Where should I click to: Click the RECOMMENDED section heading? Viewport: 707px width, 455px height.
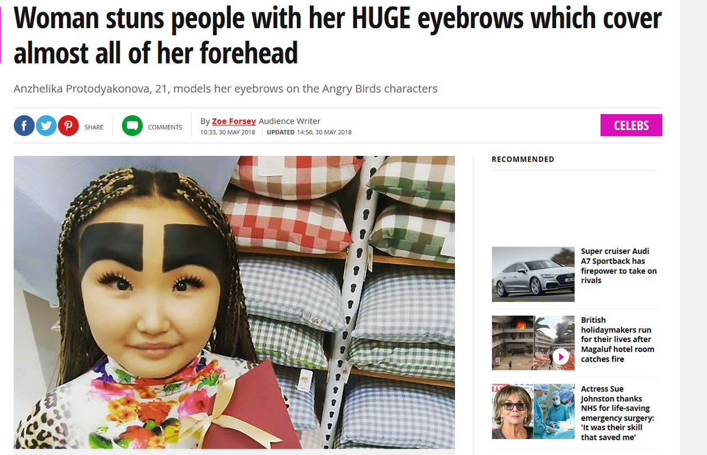point(523,160)
